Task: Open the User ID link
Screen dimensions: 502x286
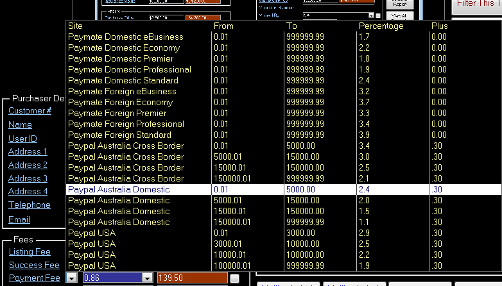Action: (x=22, y=139)
